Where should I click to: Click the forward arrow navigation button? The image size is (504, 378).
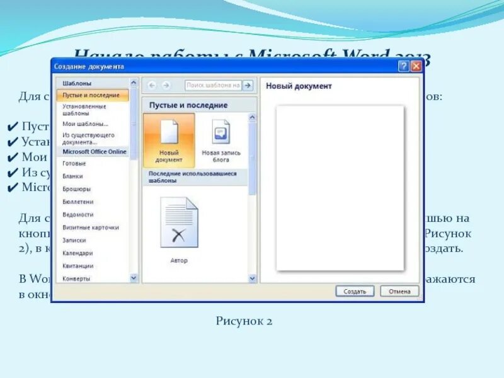pyautogui.click(x=166, y=85)
